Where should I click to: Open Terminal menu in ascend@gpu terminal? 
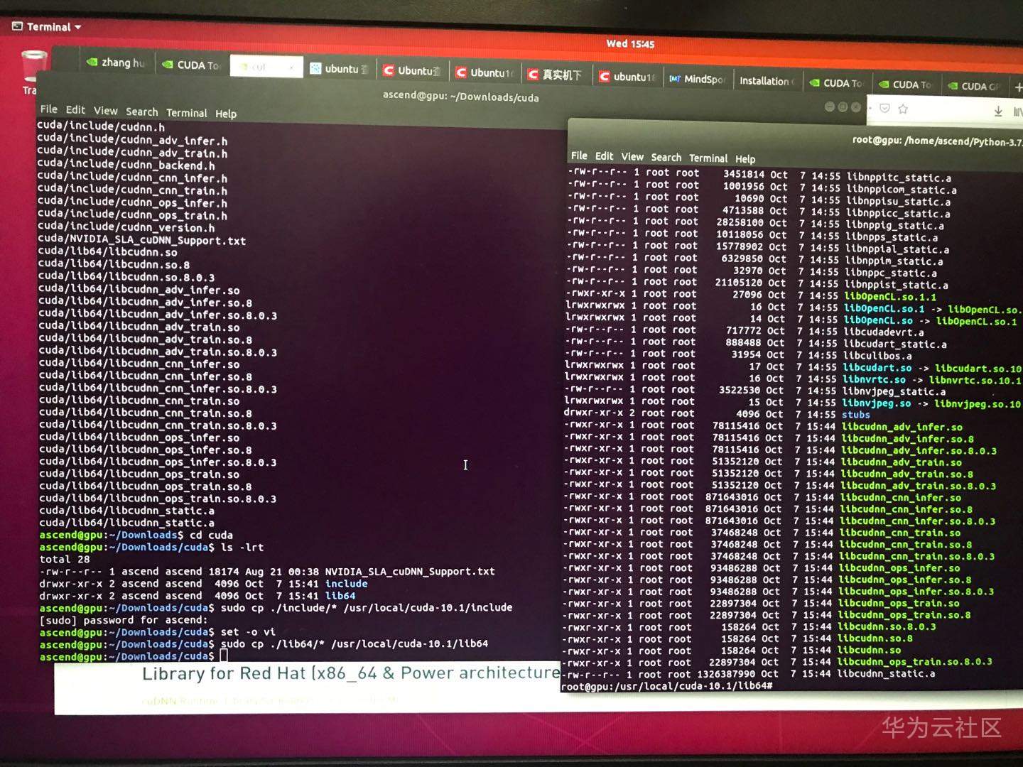coord(187,112)
